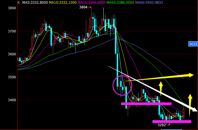Select the MA40:3386.0000 indicator label
The height and width of the screenshot is (130, 198).
pos(120,2)
